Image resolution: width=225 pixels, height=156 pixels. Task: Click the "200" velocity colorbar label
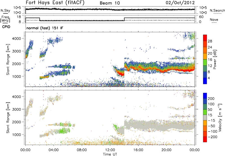pos(211,99)
